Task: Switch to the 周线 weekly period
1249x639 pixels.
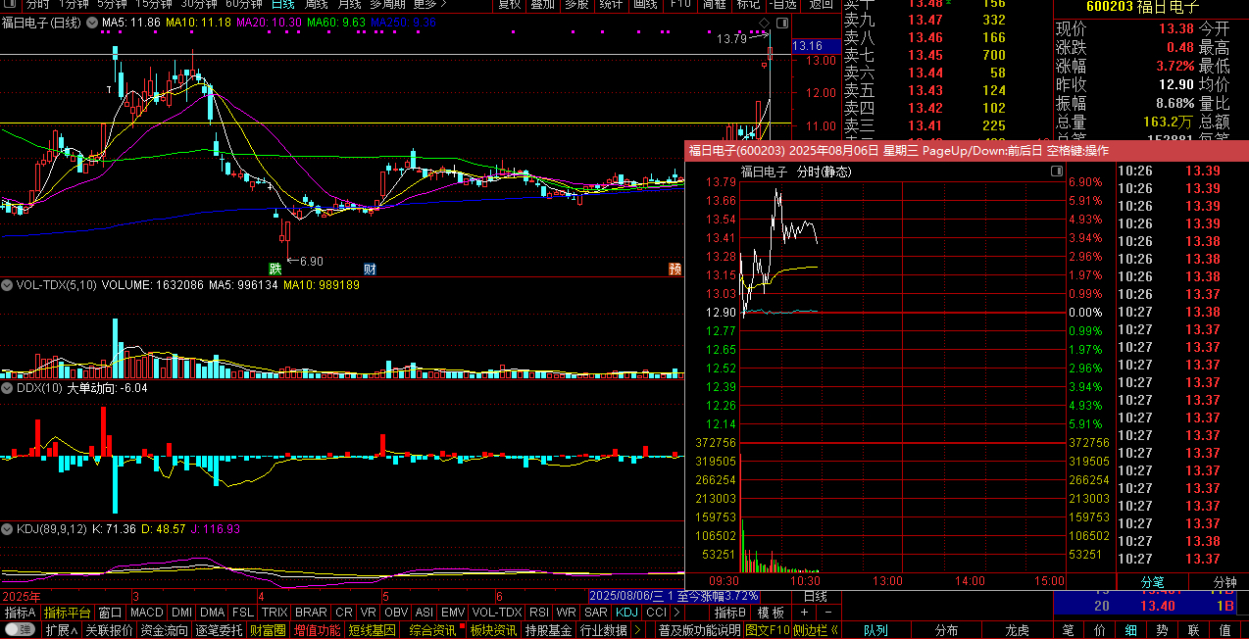Action: coord(317,4)
